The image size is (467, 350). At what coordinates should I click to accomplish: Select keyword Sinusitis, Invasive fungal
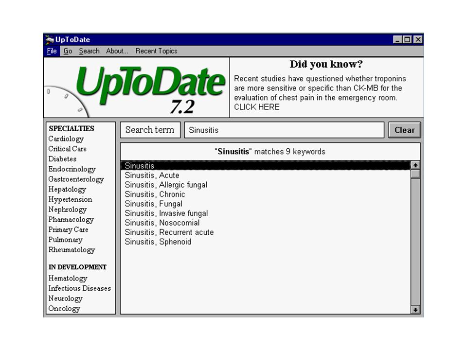(166, 213)
